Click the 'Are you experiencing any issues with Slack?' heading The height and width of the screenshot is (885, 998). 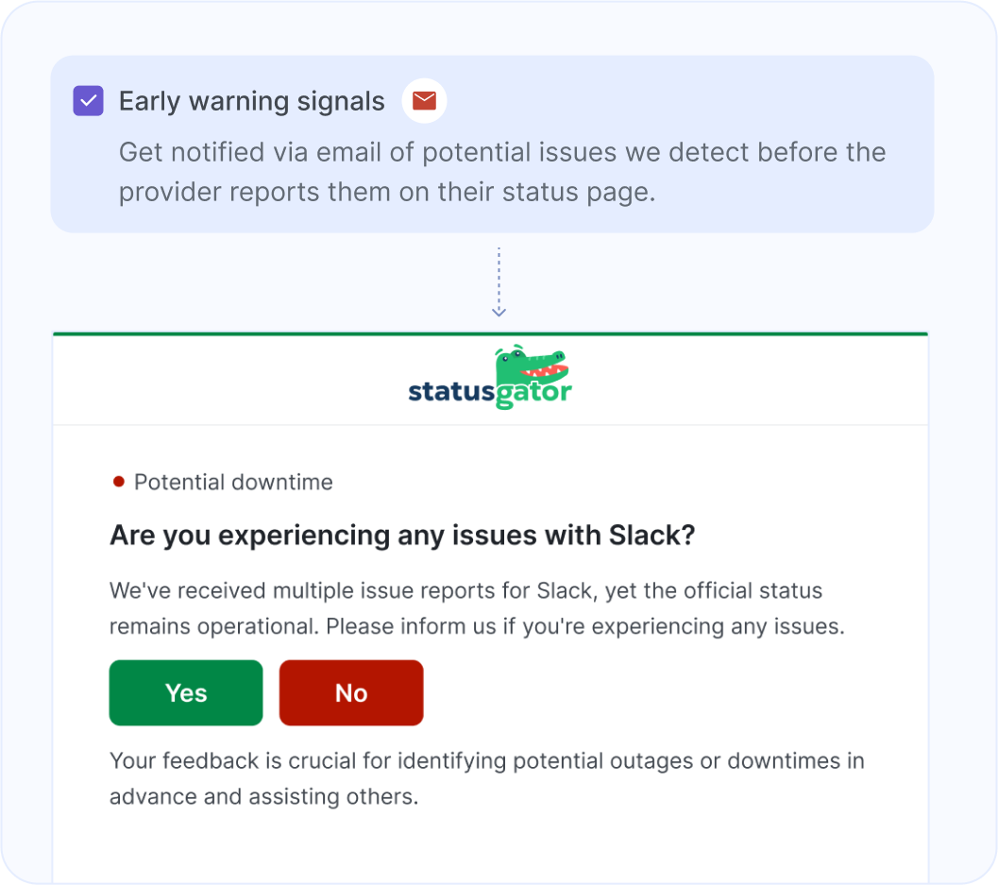(402, 535)
